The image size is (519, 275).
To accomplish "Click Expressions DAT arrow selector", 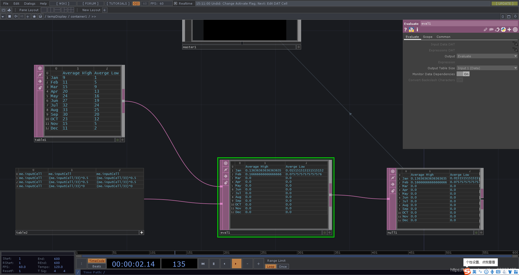I will point(515,50).
